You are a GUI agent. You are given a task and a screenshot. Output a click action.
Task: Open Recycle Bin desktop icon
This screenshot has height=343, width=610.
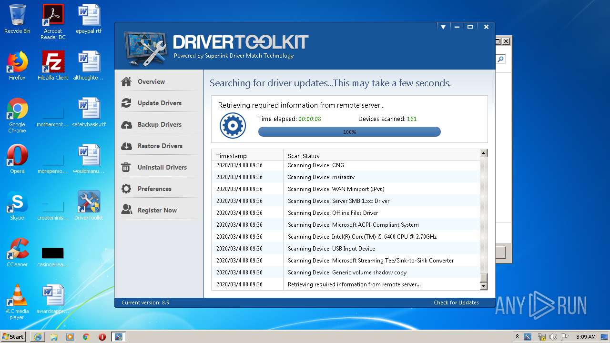(17, 19)
